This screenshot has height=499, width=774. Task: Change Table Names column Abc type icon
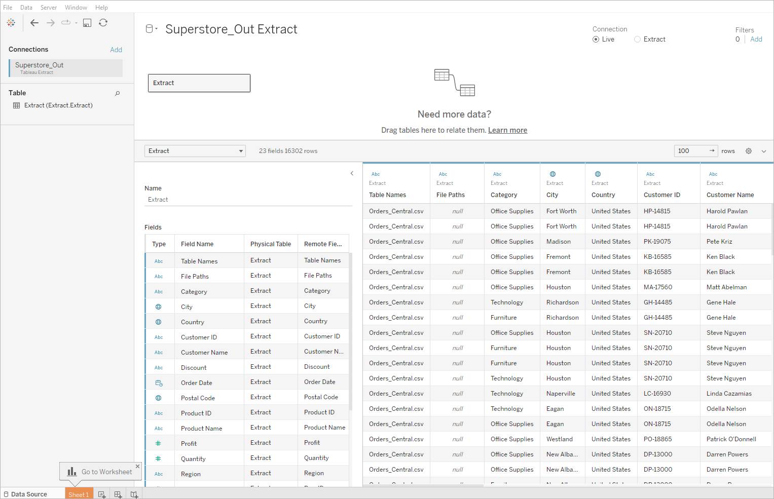pyautogui.click(x=376, y=174)
